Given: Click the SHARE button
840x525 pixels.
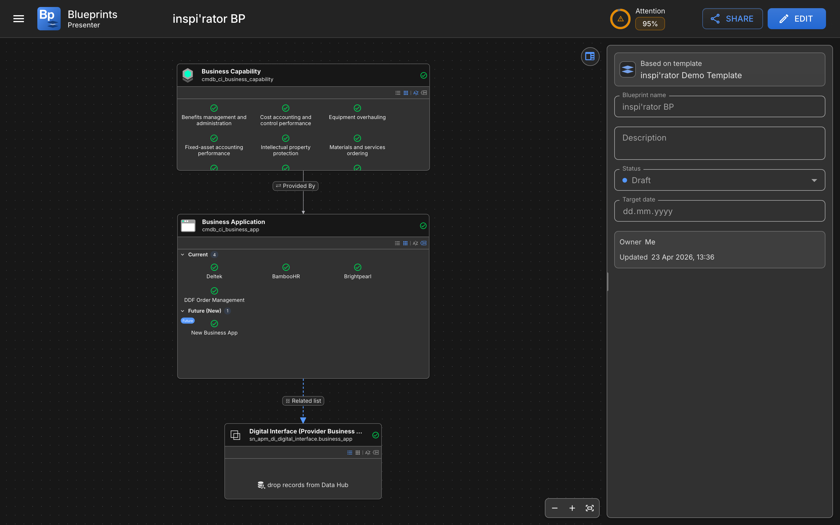Looking at the screenshot, I should tap(732, 19).
